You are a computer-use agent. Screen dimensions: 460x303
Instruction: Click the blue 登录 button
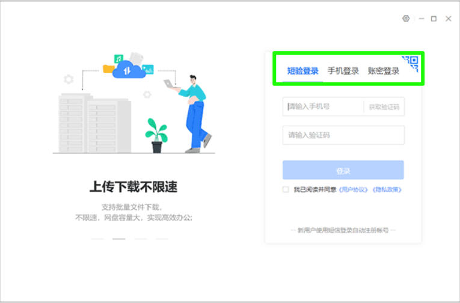[x=343, y=170]
